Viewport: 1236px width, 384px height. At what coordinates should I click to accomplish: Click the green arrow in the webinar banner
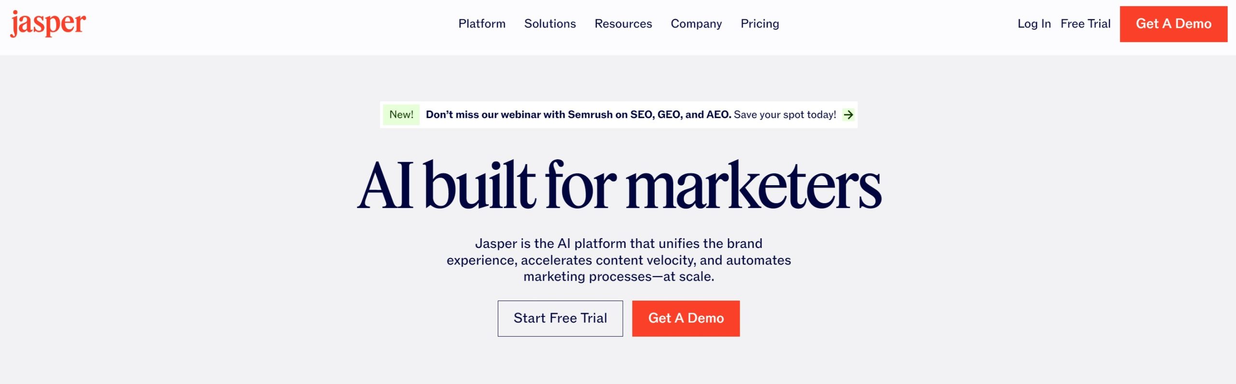[849, 114]
